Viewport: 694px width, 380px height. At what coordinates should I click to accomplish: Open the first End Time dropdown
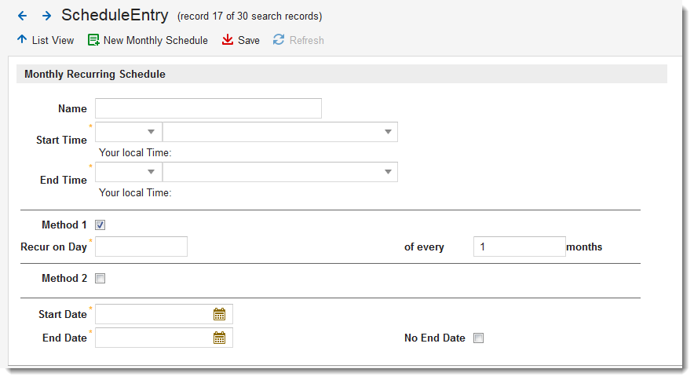pos(150,172)
